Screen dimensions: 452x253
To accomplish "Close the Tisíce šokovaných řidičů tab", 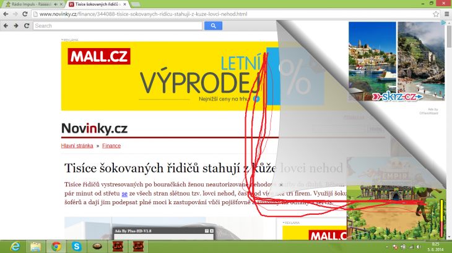I will pyautogui.click(x=124, y=4).
